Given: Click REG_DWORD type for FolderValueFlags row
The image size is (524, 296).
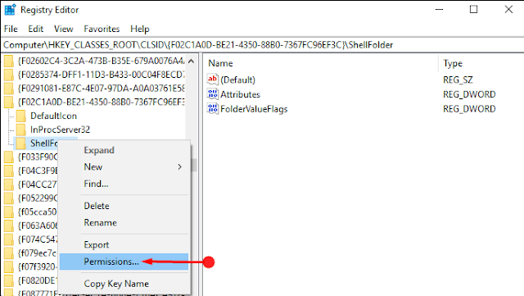Looking at the screenshot, I should (x=469, y=109).
